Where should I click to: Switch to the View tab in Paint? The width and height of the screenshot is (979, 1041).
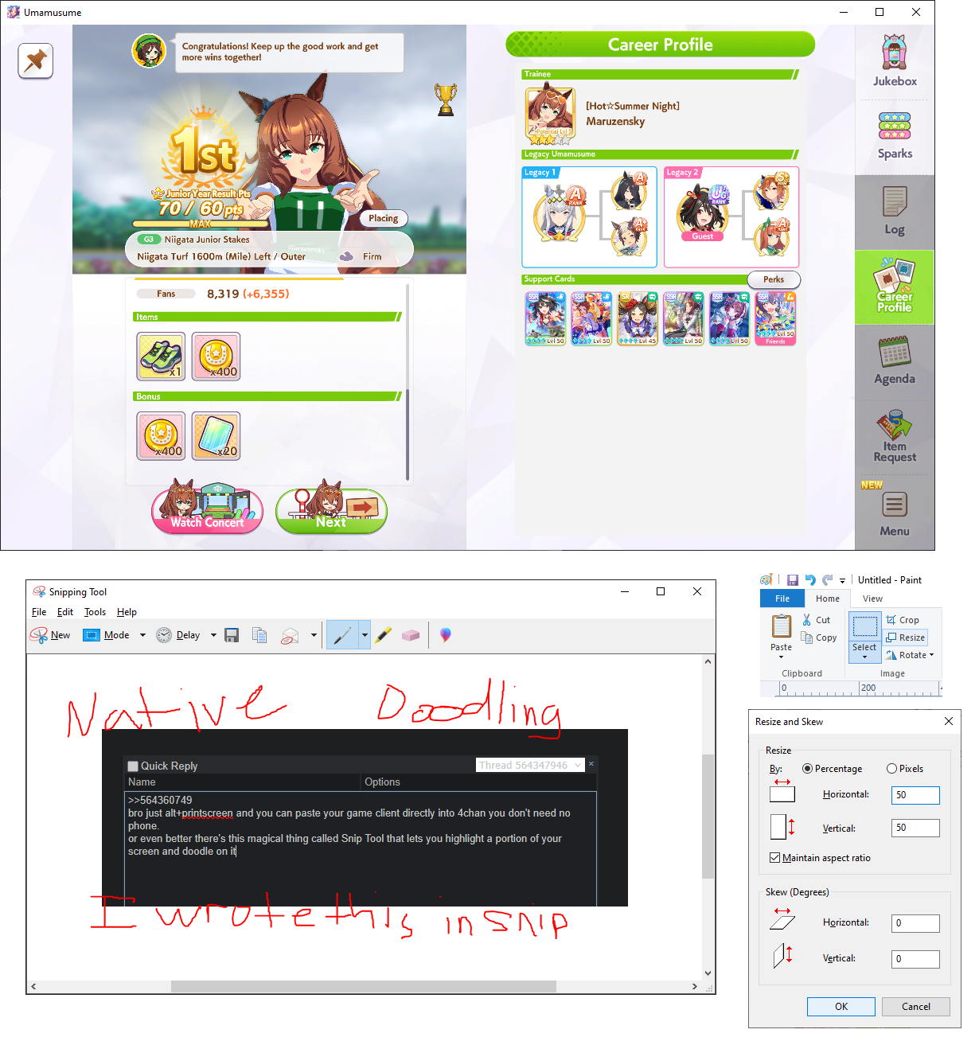click(x=872, y=598)
